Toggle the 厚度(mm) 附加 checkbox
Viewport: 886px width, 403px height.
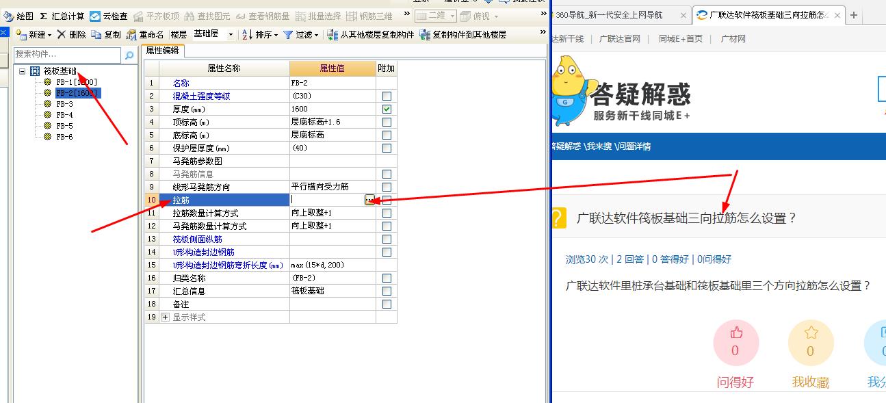click(387, 109)
